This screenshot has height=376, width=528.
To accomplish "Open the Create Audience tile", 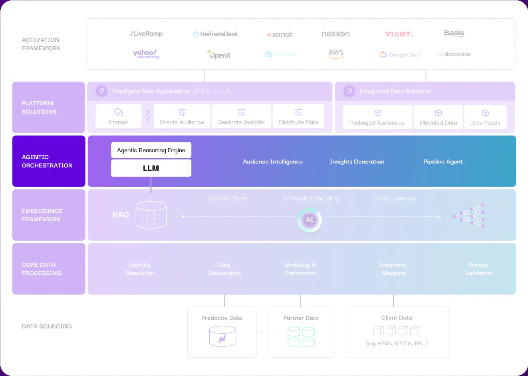I will (182, 116).
